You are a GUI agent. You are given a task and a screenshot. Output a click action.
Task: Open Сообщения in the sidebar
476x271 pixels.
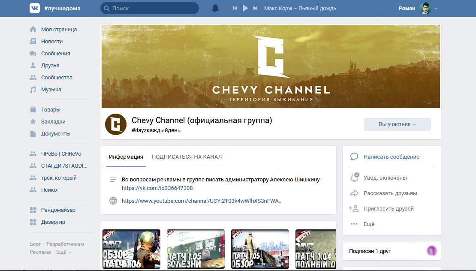pyautogui.click(x=56, y=54)
